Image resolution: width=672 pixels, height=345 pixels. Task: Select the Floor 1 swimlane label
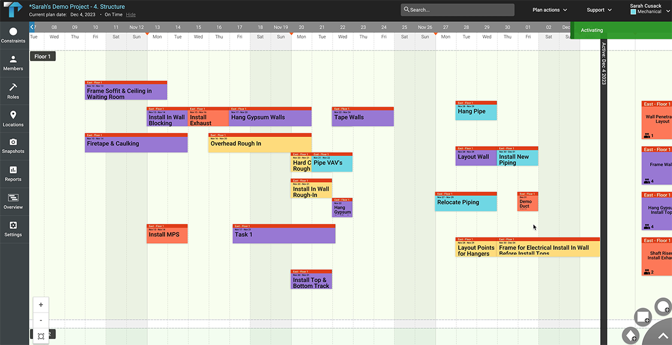43,57
